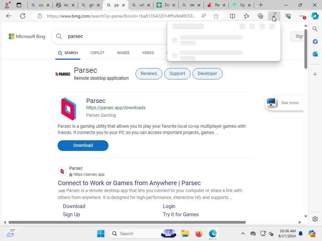Click the browser address bar URL

[x=121, y=16]
